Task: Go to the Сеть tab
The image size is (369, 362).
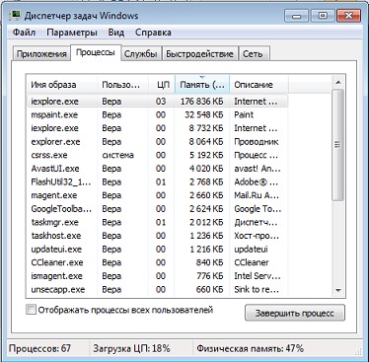Action: [253, 54]
